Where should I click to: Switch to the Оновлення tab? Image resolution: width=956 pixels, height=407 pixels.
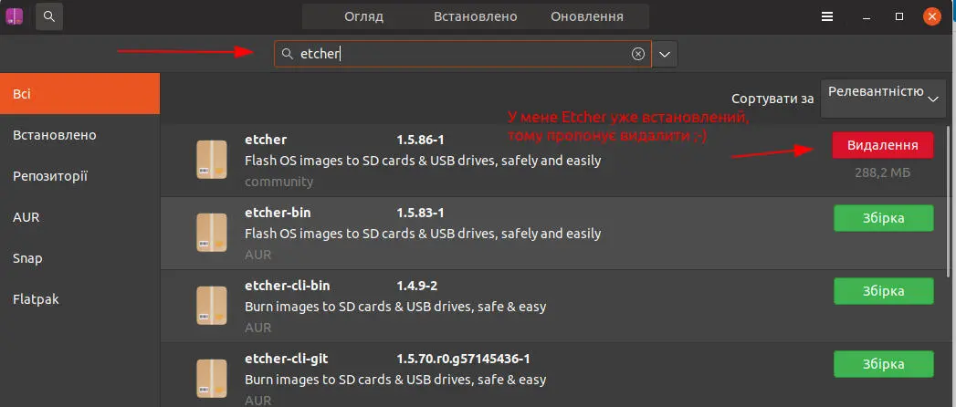(x=587, y=17)
